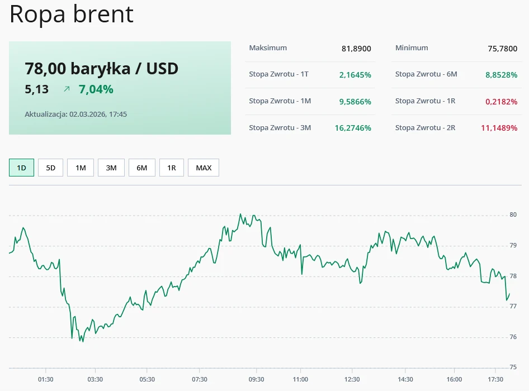The width and height of the screenshot is (529, 391).
Task: Click the Maksimum value 81,8900
Action: pos(356,48)
